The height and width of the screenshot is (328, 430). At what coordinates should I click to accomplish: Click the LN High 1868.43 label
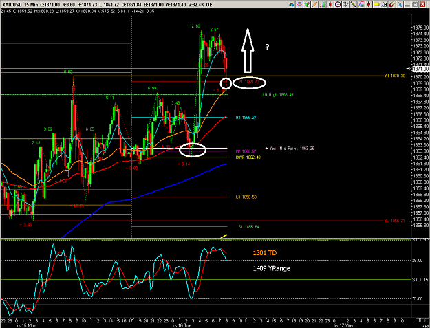278,94
